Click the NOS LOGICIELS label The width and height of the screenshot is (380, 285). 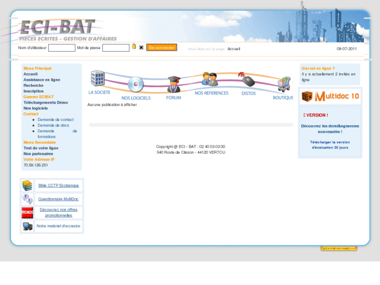click(x=136, y=98)
